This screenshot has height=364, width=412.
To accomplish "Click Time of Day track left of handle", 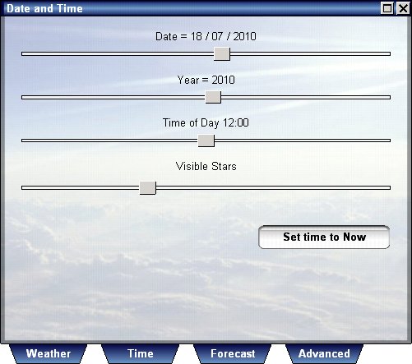I will click(109, 141).
